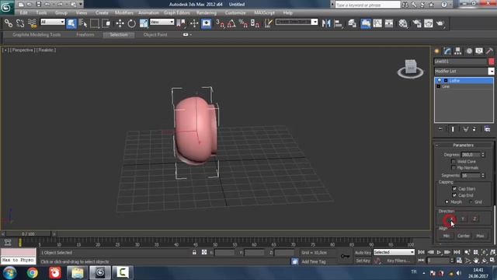Click Degrees spinner arrows
Viewport: 497px width, 280px height.
click(x=483, y=155)
